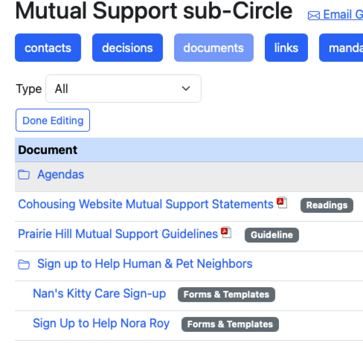363x343 pixels.
Task: Open the documents tab
Action: 214,48
